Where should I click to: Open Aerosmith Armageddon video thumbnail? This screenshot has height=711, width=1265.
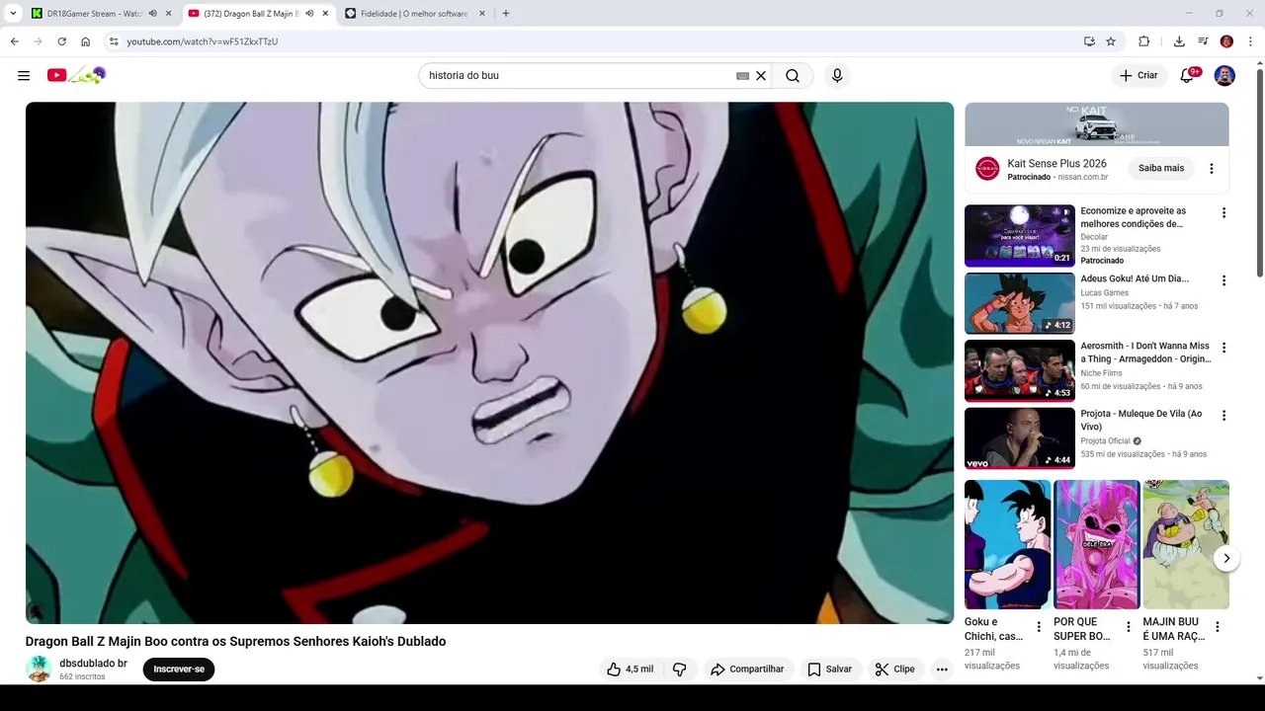point(1020,370)
